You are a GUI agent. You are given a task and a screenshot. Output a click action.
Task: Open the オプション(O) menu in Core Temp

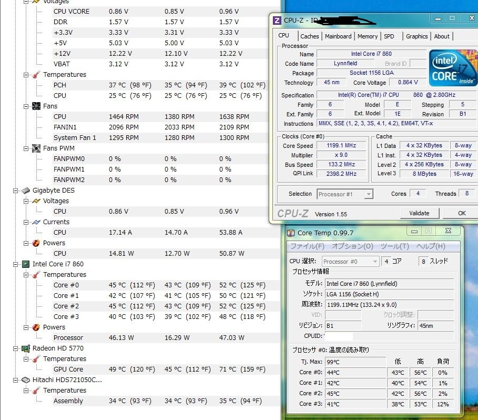352,246
